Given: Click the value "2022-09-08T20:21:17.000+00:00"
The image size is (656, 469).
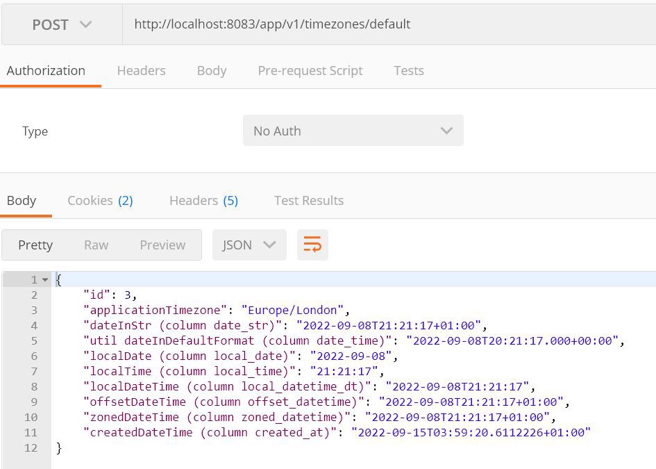Looking at the screenshot, I should (x=512, y=341).
